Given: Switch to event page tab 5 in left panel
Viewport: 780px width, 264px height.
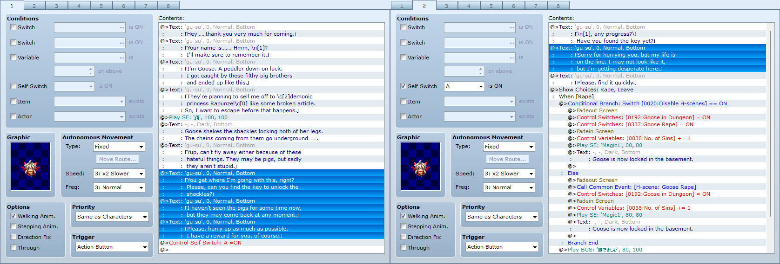Looking at the screenshot, I should coord(101,6).
